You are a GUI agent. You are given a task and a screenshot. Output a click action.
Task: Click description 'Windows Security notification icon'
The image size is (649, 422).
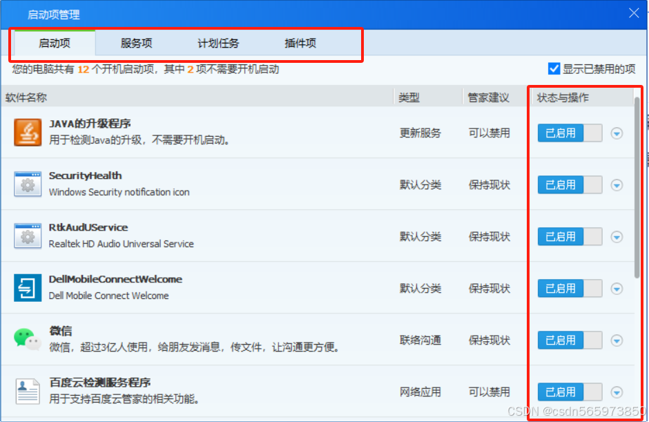(x=119, y=192)
